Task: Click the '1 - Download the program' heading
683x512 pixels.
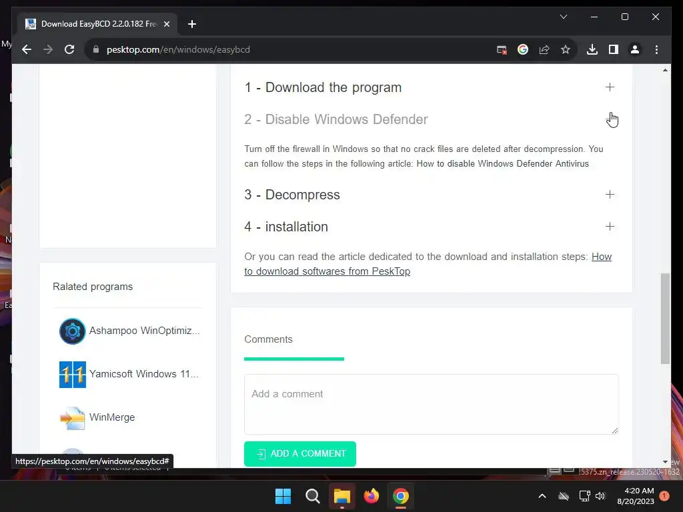Action: [323, 87]
